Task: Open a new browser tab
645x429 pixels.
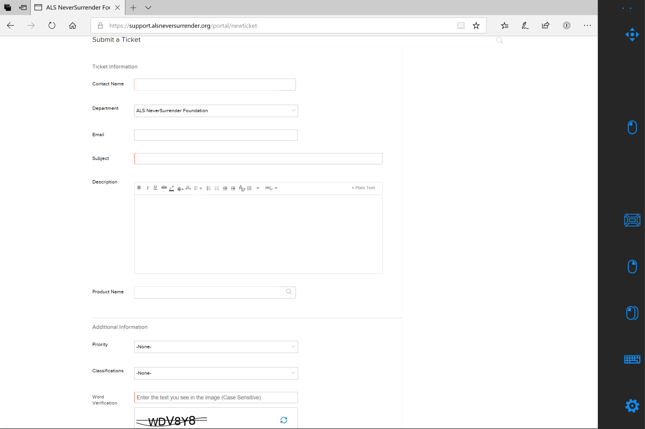Action: point(133,8)
